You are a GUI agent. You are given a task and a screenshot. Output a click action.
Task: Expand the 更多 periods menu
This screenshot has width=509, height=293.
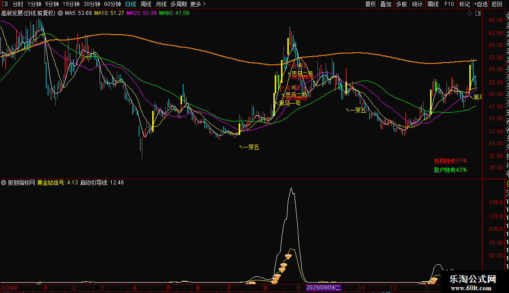click(x=198, y=4)
